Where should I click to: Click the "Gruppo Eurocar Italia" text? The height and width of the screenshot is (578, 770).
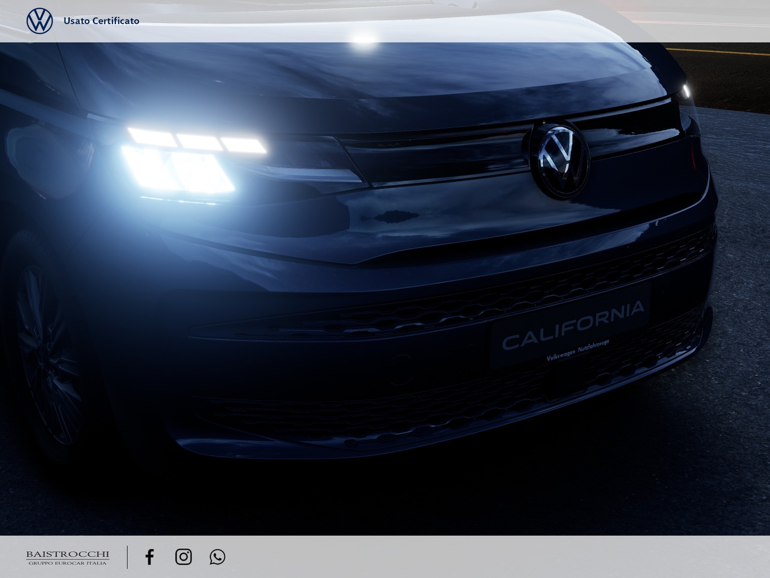pyautogui.click(x=67, y=563)
